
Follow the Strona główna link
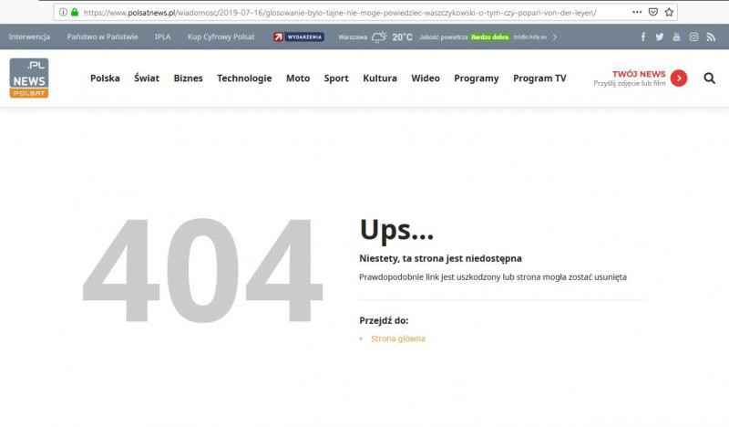click(x=397, y=338)
